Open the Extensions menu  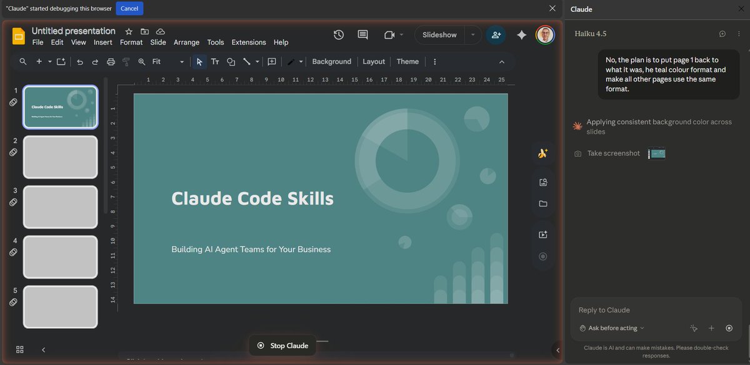pyautogui.click(x=248, y=42)
